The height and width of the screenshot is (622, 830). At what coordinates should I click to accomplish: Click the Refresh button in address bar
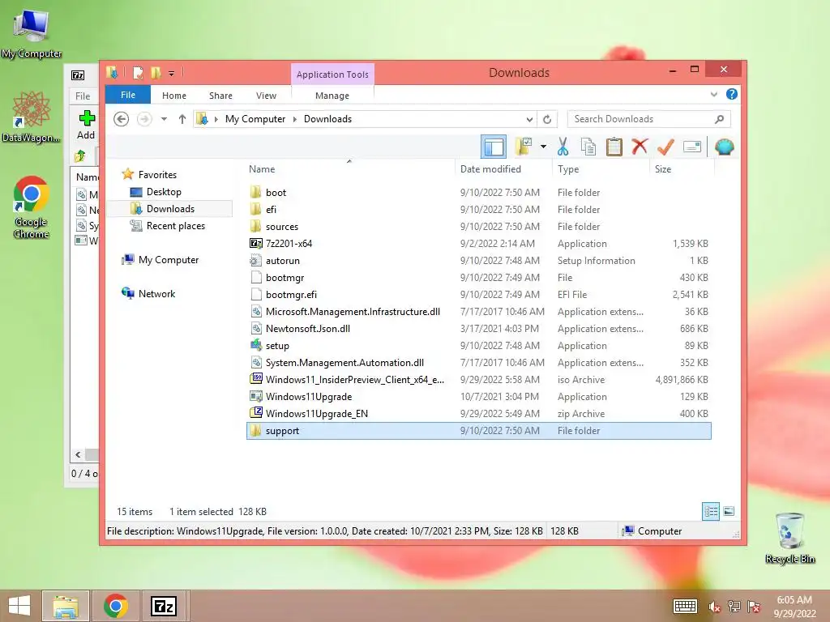click(x=547, y=119)
